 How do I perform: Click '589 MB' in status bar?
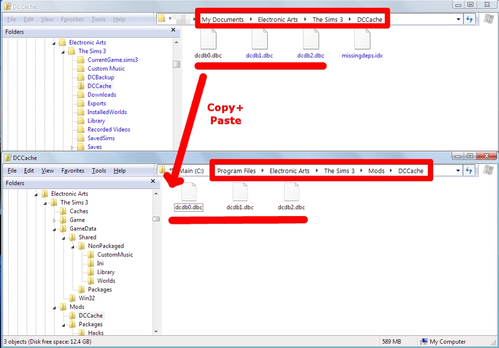tap(391, 342)
